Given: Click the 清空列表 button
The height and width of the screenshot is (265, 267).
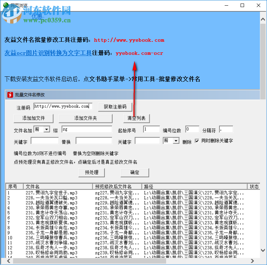Looking at the screenshot, I should click(136, 118).
